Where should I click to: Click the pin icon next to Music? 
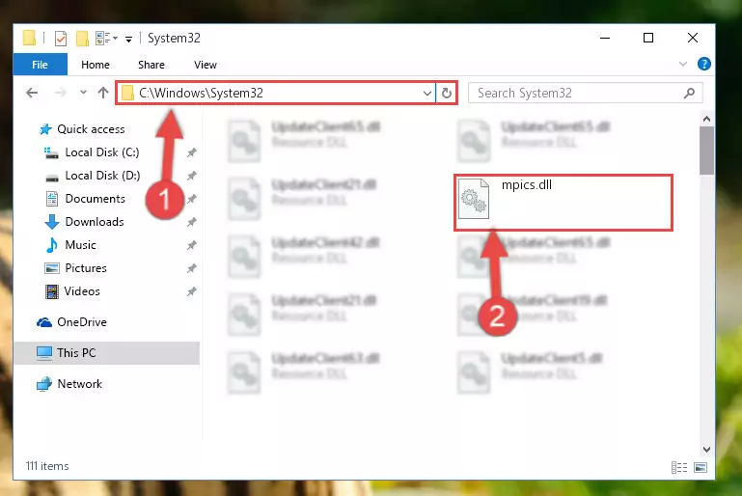(x=192, y=245)
